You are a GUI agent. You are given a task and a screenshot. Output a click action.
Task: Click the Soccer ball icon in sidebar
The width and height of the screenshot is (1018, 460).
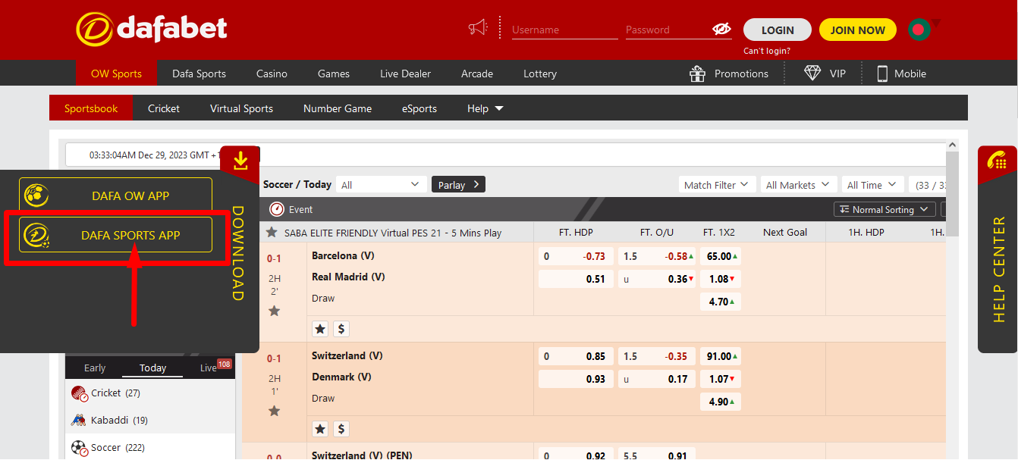coord(79,447)
